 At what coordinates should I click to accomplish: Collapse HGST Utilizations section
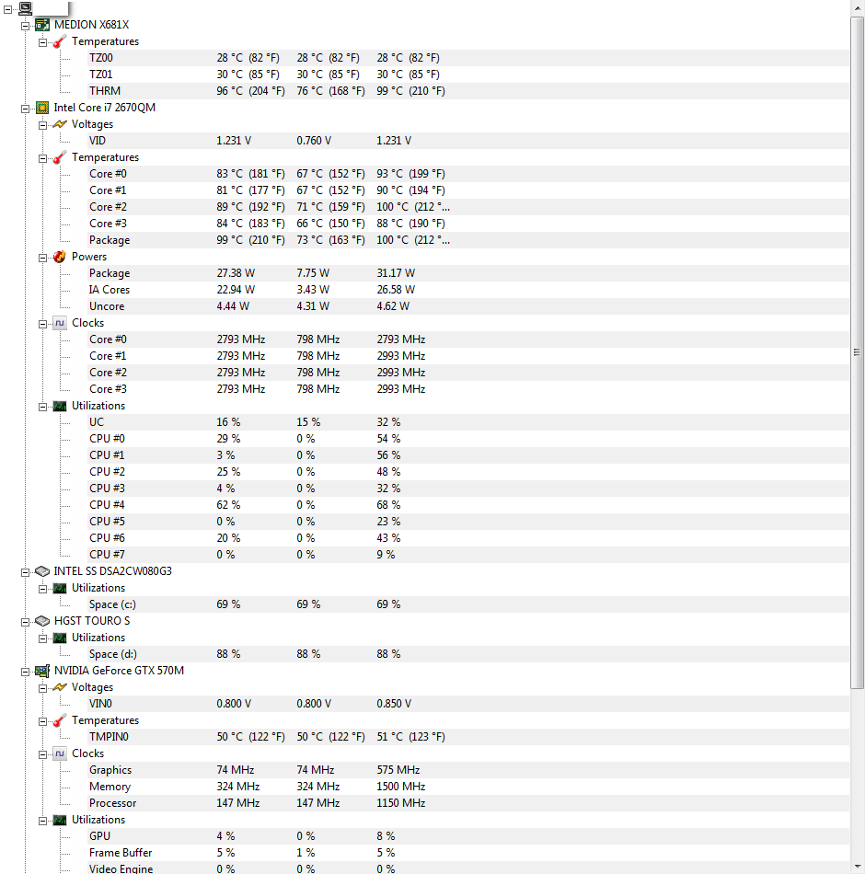pos(42,638)
